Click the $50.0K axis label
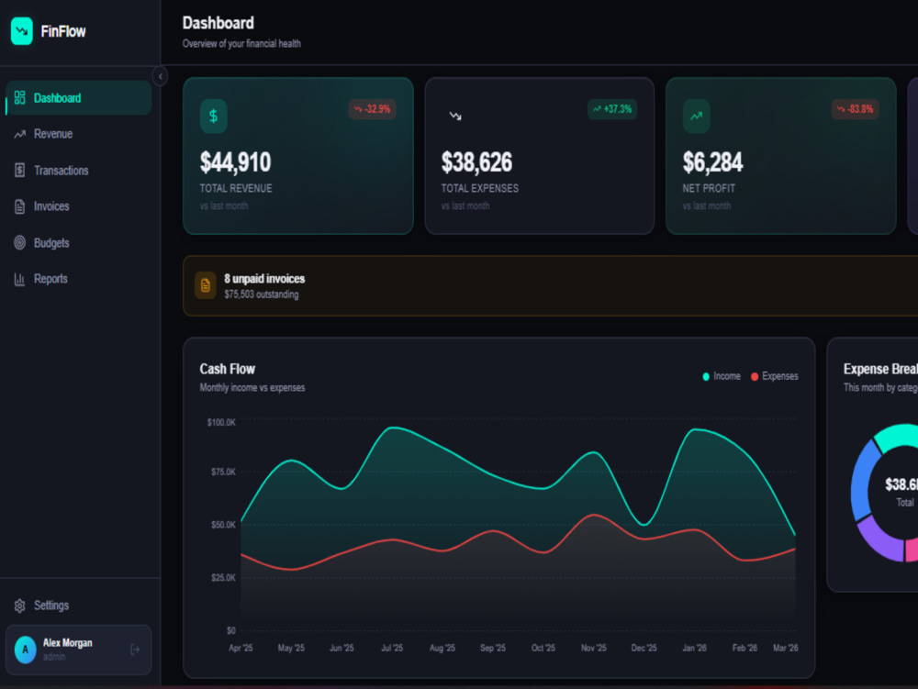918x689 pixels. click(x=223, y=525)
